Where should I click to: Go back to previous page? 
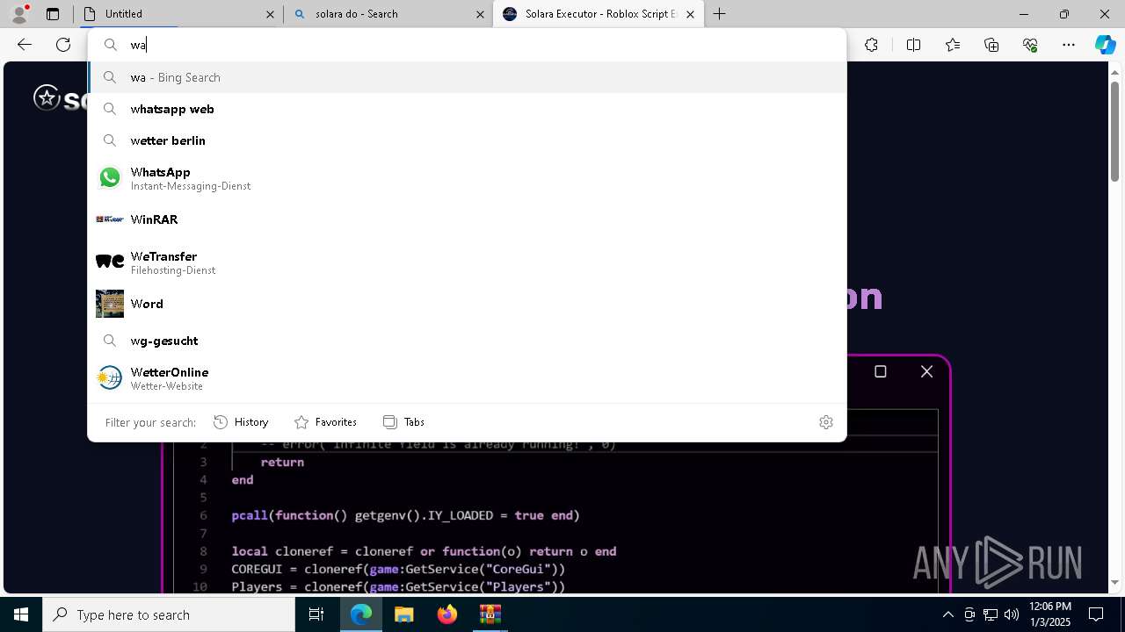click(x=25, y=45)
